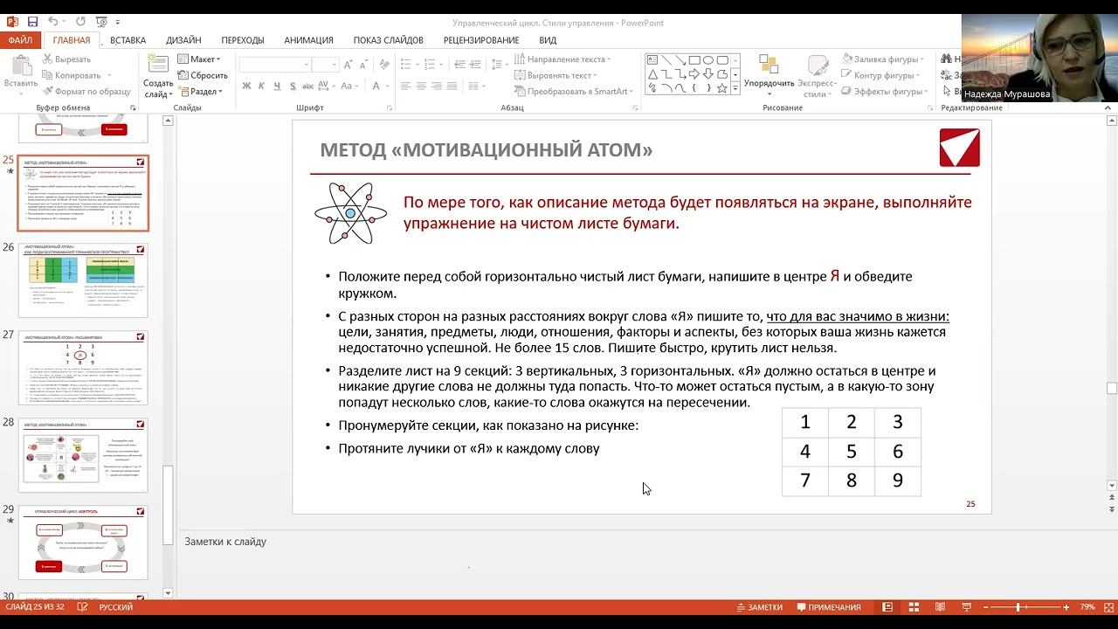Select the triangle shape in the shapes gallery
1118x629 pixels.
(x=652, y=74)
